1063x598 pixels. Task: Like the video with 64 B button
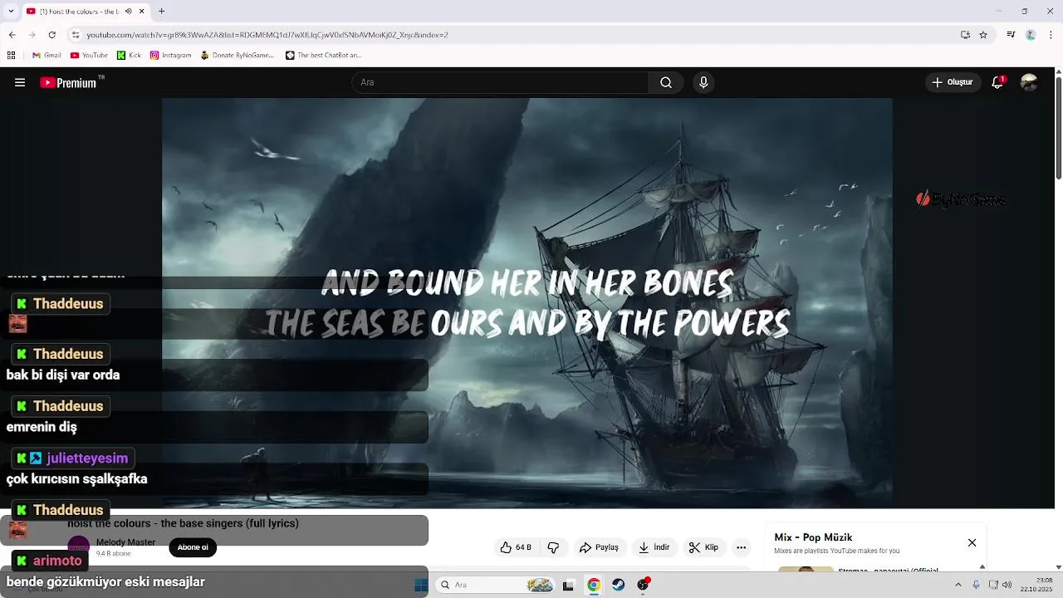pos(516,547)
